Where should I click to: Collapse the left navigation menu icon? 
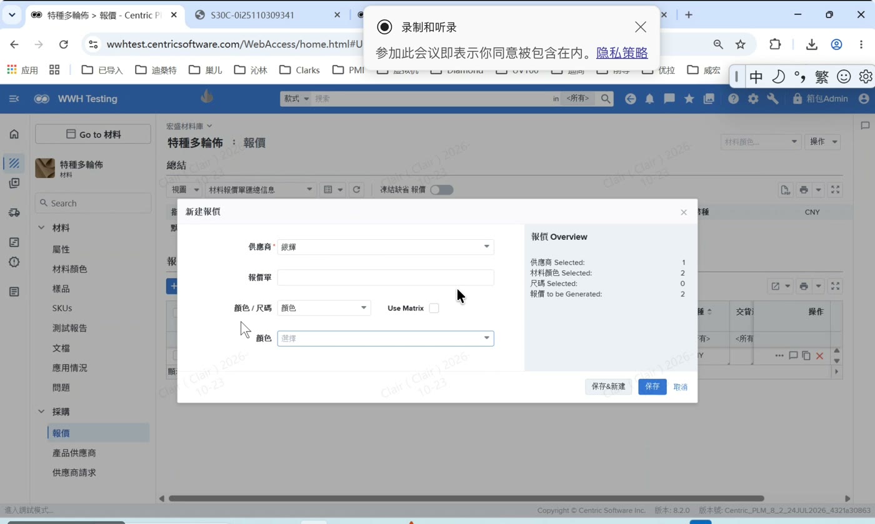pyautogui.click(x=14, y=99)
